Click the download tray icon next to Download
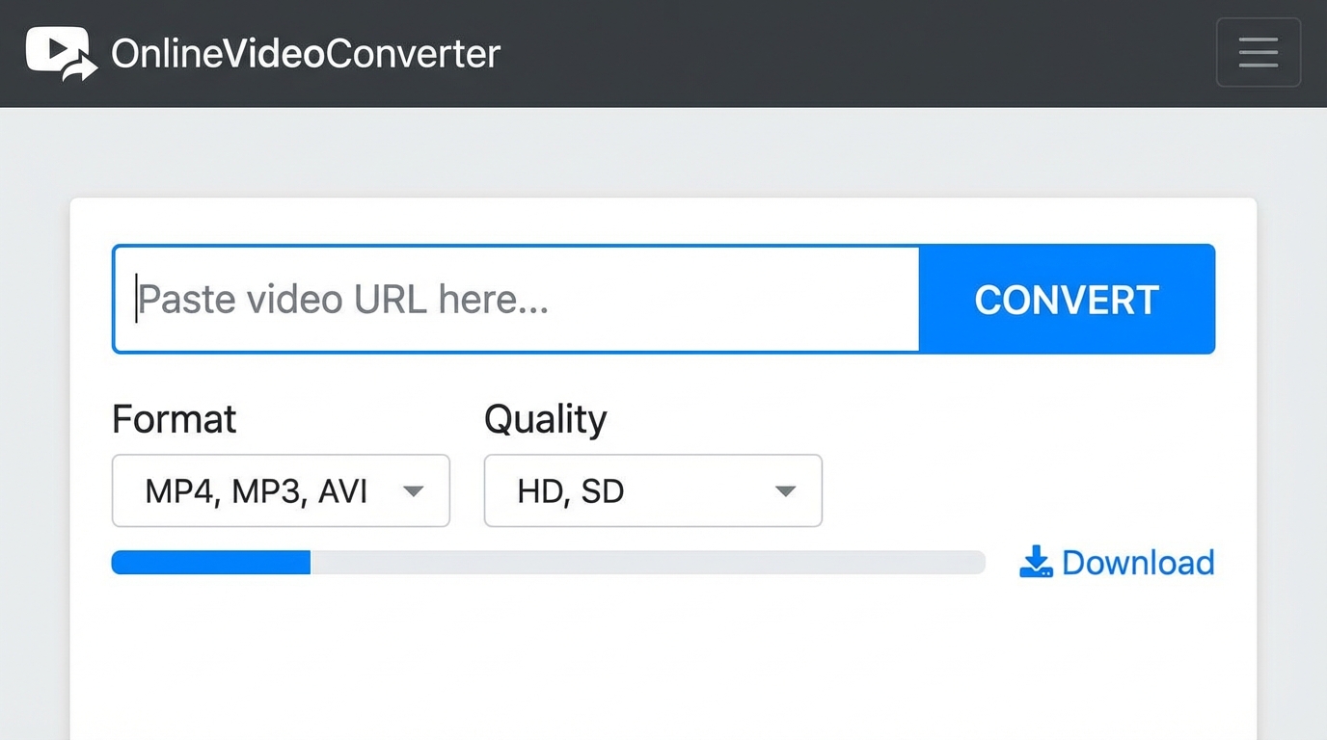Viewport: 1327px width, 740px height. coord(1036,562)
